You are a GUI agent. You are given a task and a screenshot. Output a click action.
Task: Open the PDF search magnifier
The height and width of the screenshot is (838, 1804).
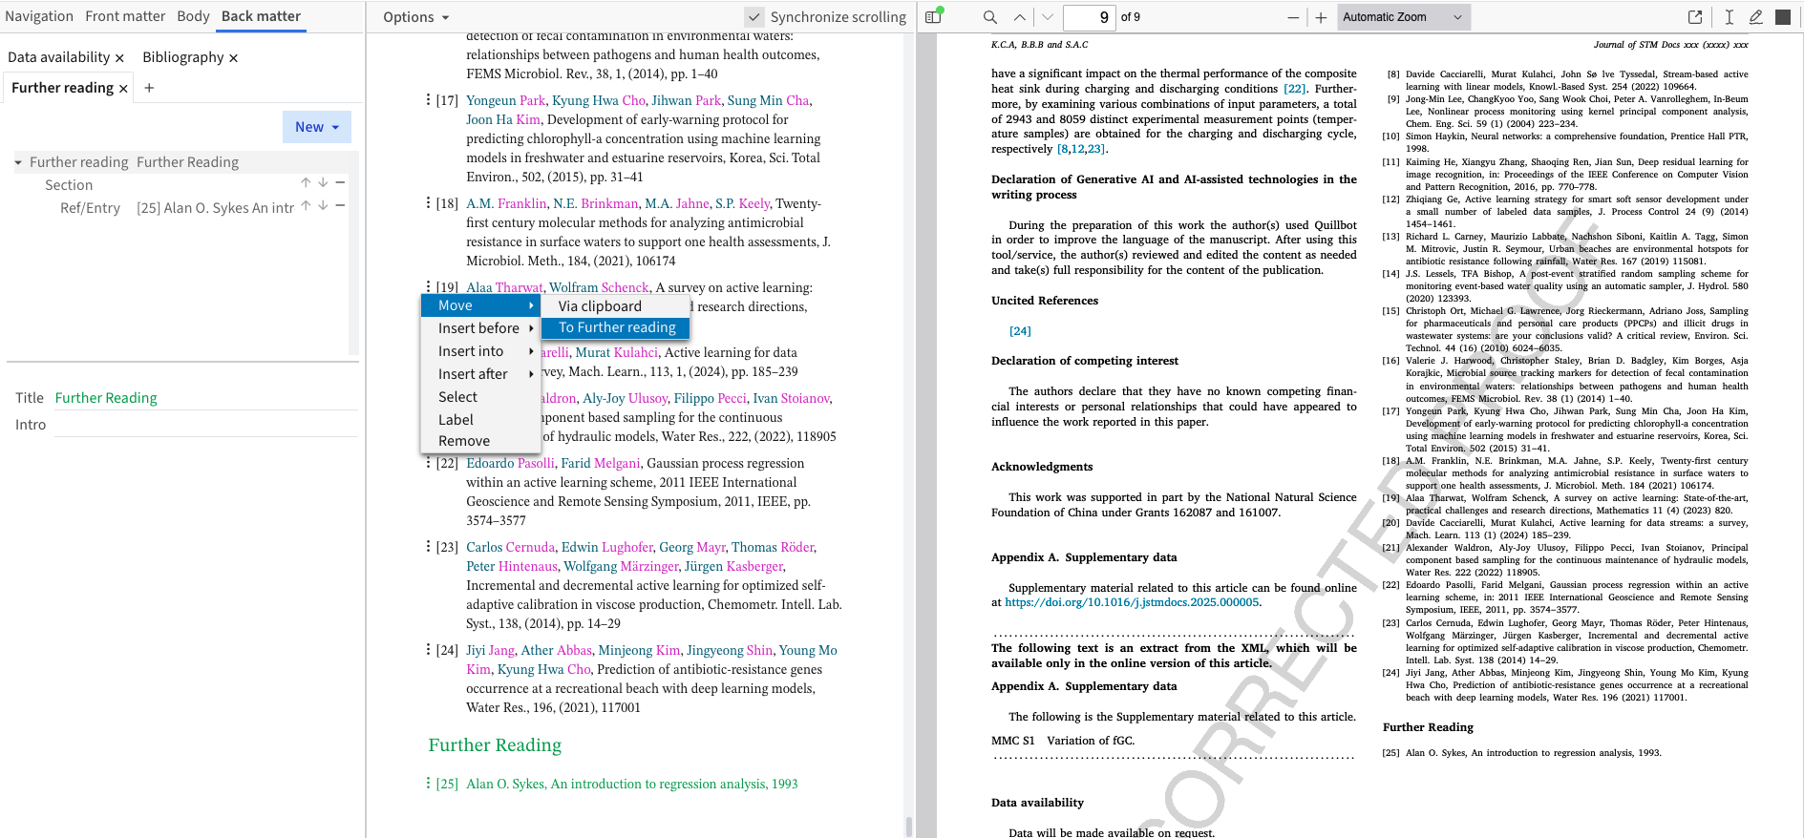pyautogui.click(x=989, y=17)
